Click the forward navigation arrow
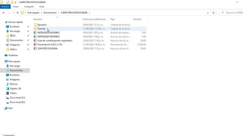Viewport: 243px width, 136px height. pyautogui.click(x=9, y=12)
